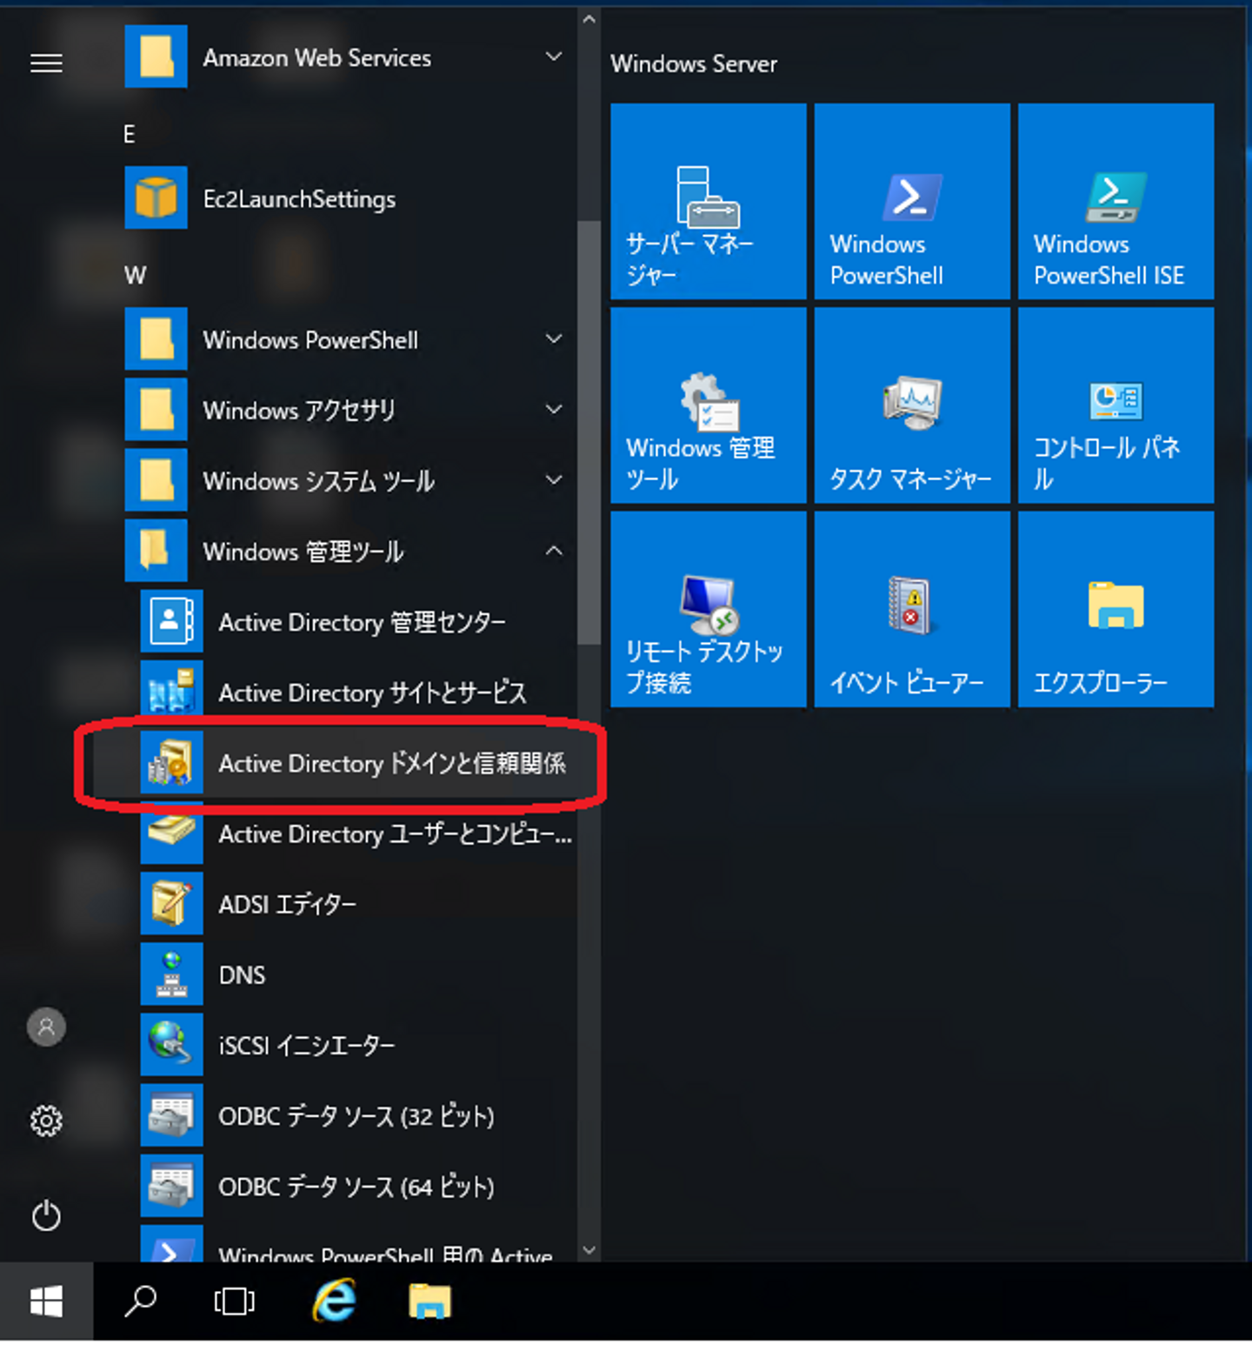
Task: Expand Amazon Web Services folder chevron
Action: coord(554,57)
